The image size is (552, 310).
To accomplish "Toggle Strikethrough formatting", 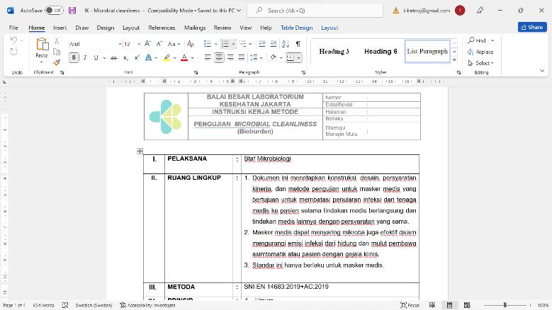I will pyautogui.click(x=113, y=57).
